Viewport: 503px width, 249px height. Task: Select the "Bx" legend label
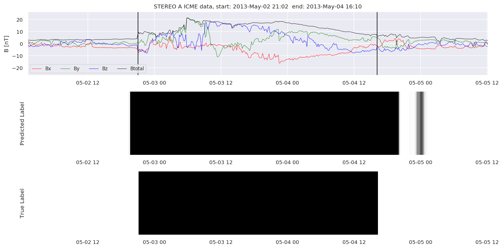pyautogui.click(x=48, y=69)
